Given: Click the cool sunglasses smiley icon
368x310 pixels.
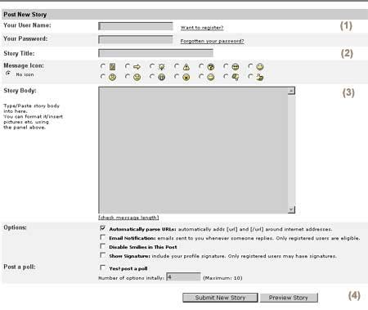Looking at the screenshot, I should 236,67.
